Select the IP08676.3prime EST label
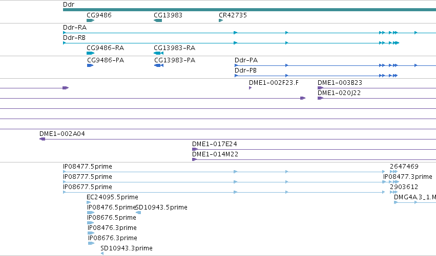This screenshot has height=256, width=436. point(113,238)
